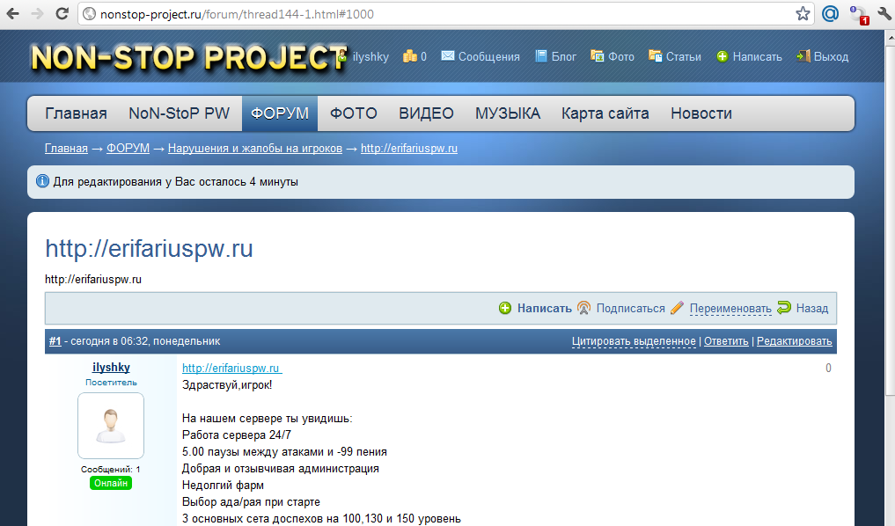Click the Статьи folder icon
The image size is (895, 526).
pyautogui.click(x=656, y=56)
